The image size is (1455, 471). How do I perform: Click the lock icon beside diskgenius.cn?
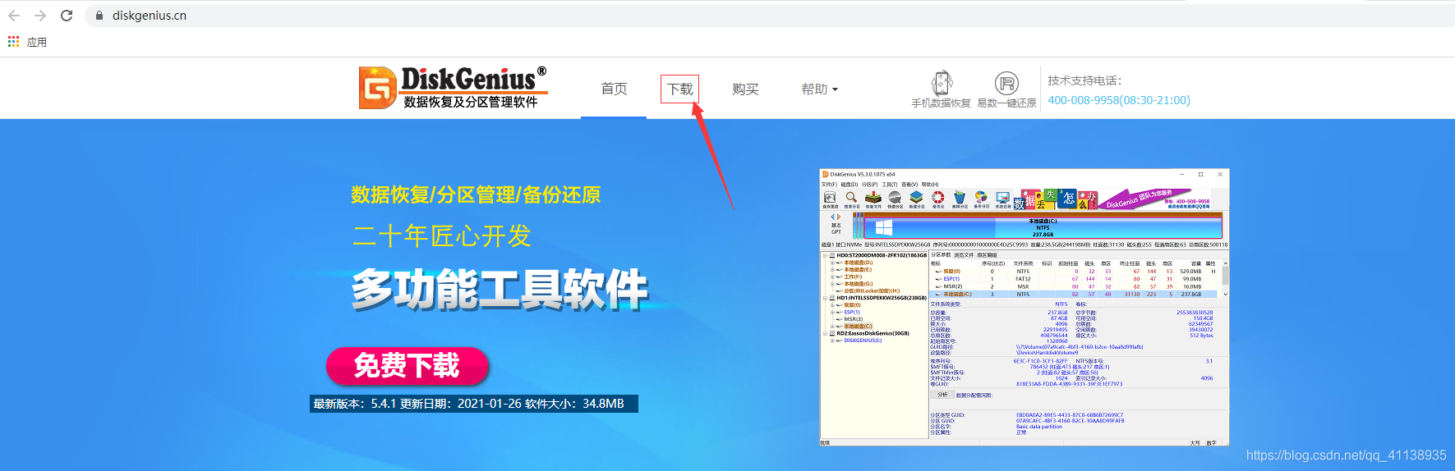[99, 16]
